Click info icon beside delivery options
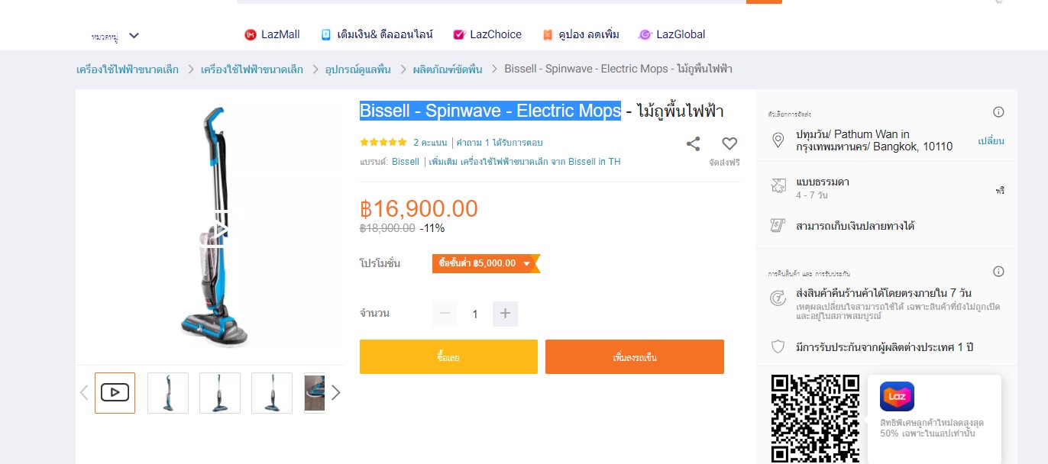Image resolution: width=1048 pixels, height=464 pixels. click(998, 112)
